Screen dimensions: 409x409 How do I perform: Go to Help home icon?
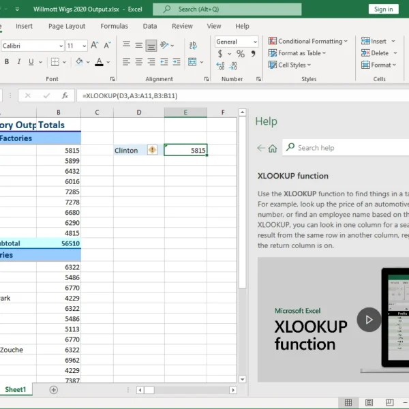[273, 148]
